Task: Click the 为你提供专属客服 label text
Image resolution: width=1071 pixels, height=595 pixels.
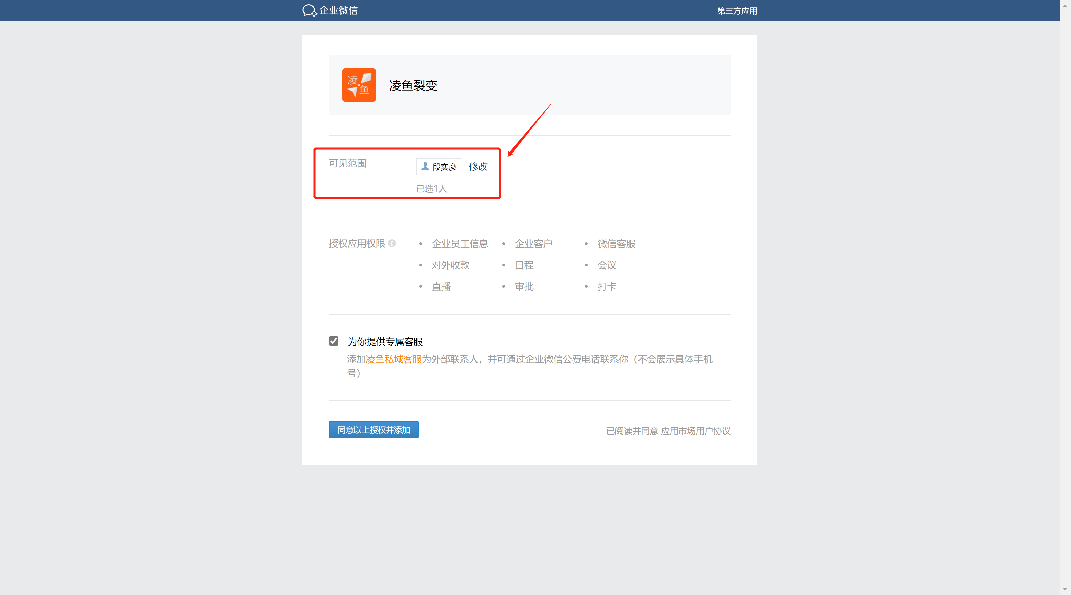Action: [x=385, y=342]
